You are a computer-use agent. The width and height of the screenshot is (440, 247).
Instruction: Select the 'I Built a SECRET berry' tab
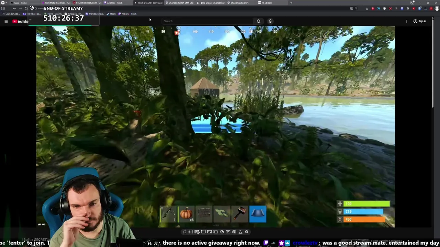point(148,3)
